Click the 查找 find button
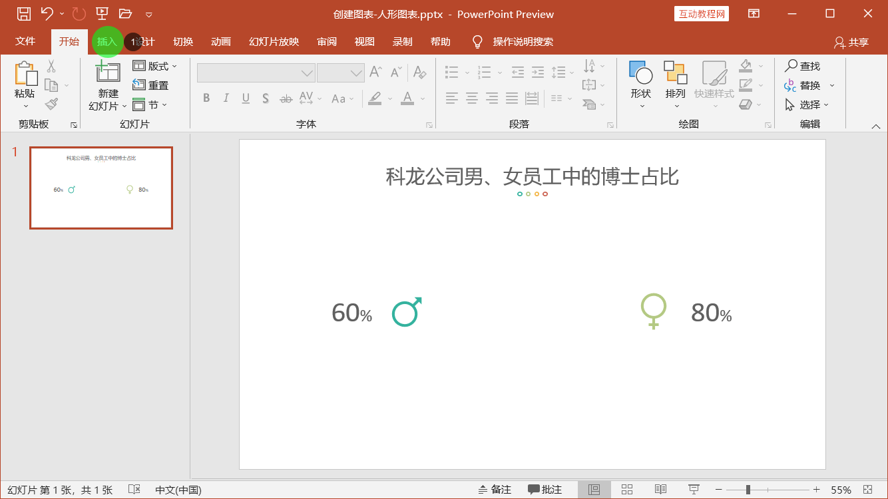 point(802,66)
